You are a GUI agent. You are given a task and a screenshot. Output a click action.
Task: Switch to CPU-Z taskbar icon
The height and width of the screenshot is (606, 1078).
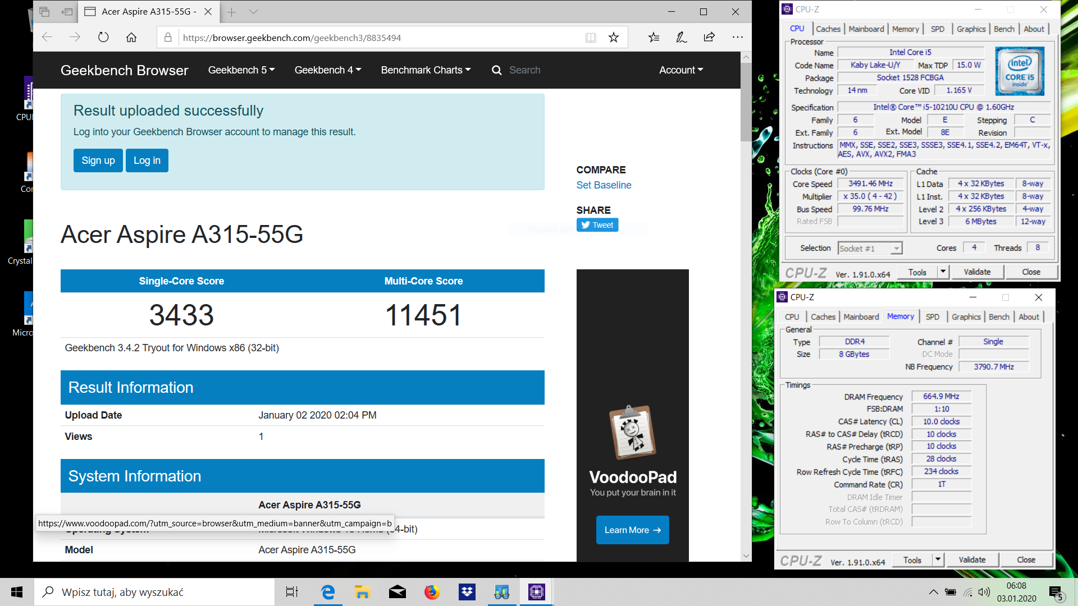click(537, 592)
